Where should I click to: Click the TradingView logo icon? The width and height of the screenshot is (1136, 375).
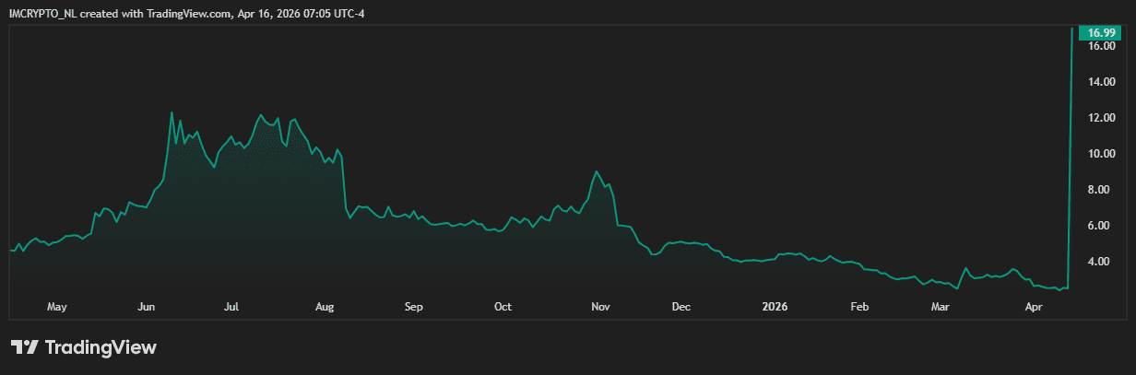click(x=25, y=347)
